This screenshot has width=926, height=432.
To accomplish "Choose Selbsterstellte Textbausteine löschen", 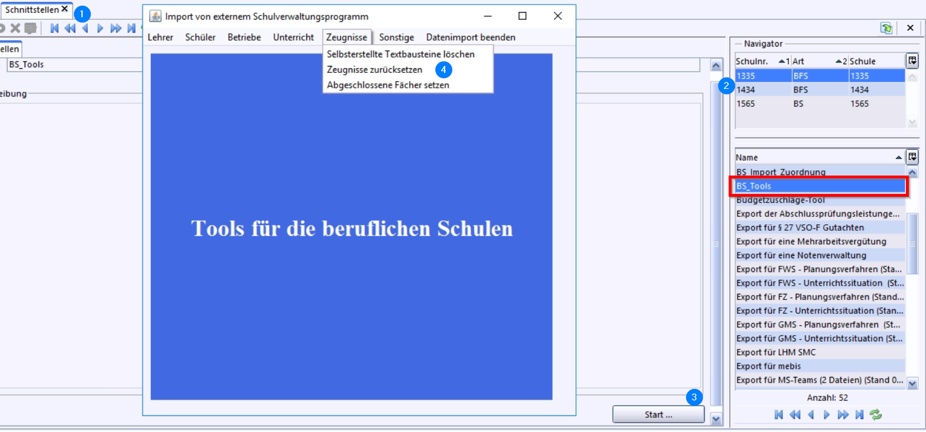I will click(x=408, y=54).
